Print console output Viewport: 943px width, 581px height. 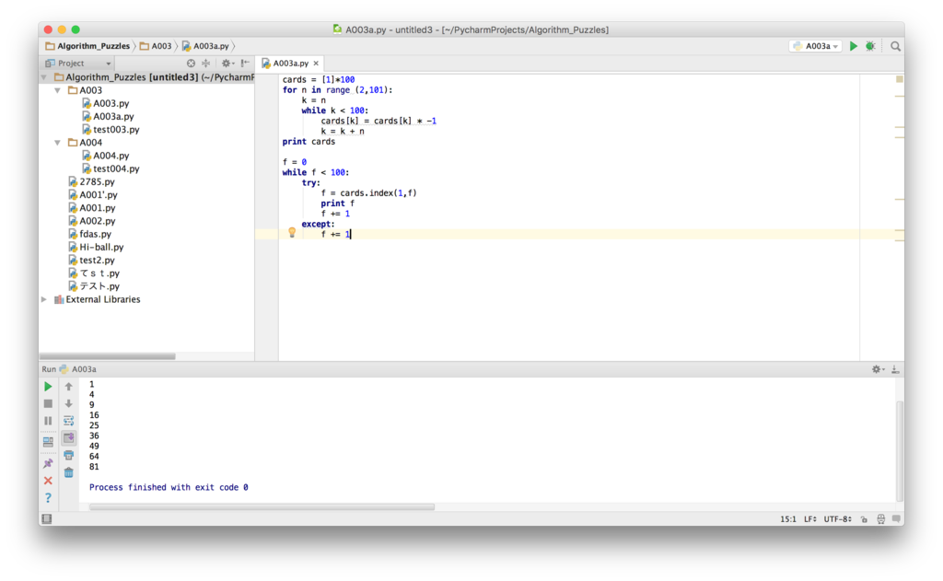[68, 455]
